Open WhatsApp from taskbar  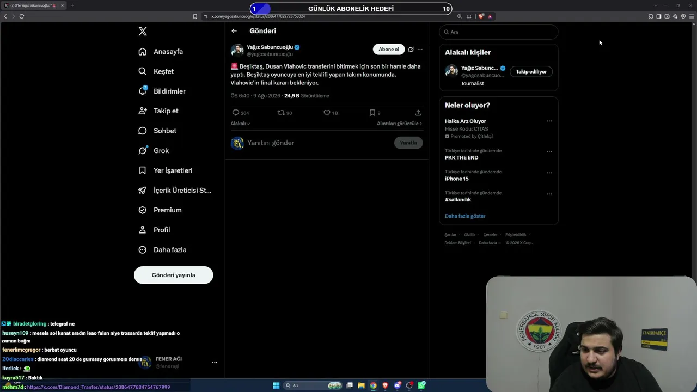(421, 385)
